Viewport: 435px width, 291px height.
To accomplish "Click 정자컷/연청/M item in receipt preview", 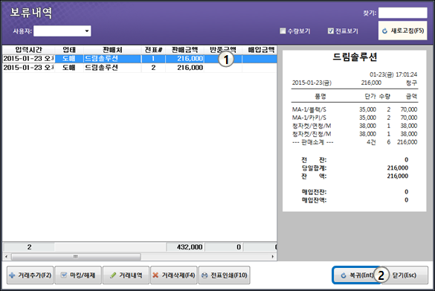I will [x=312, y=126].
